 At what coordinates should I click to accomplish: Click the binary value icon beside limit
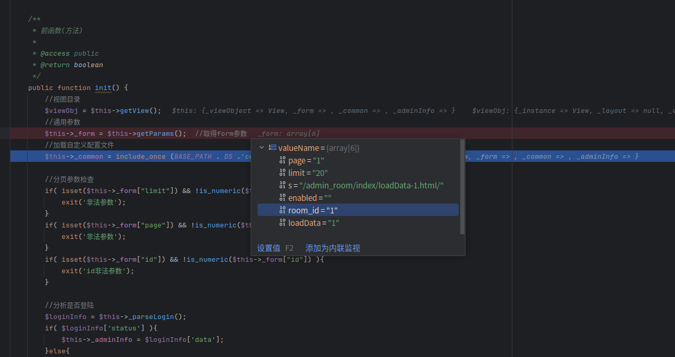pos(283,173)
